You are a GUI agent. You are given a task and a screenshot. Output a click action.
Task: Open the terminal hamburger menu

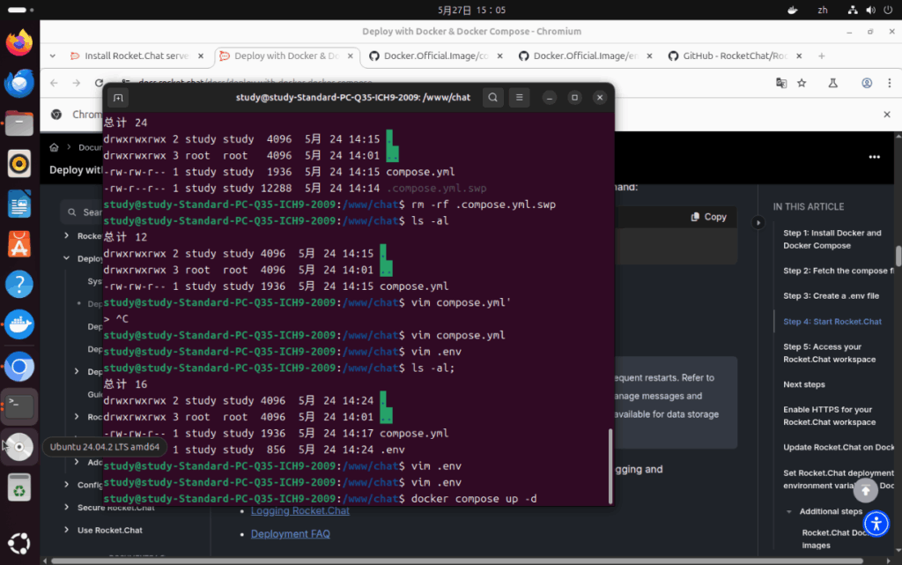click(x=519, y=98)
